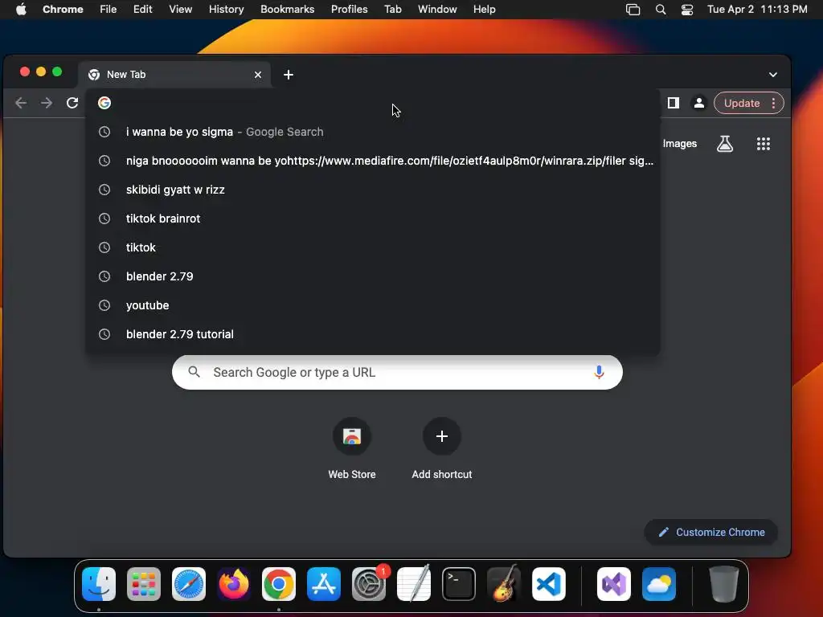Open the Window menu
Image resolution: width=823 pixels, height=617 pixels.
(x=437, y=10)
